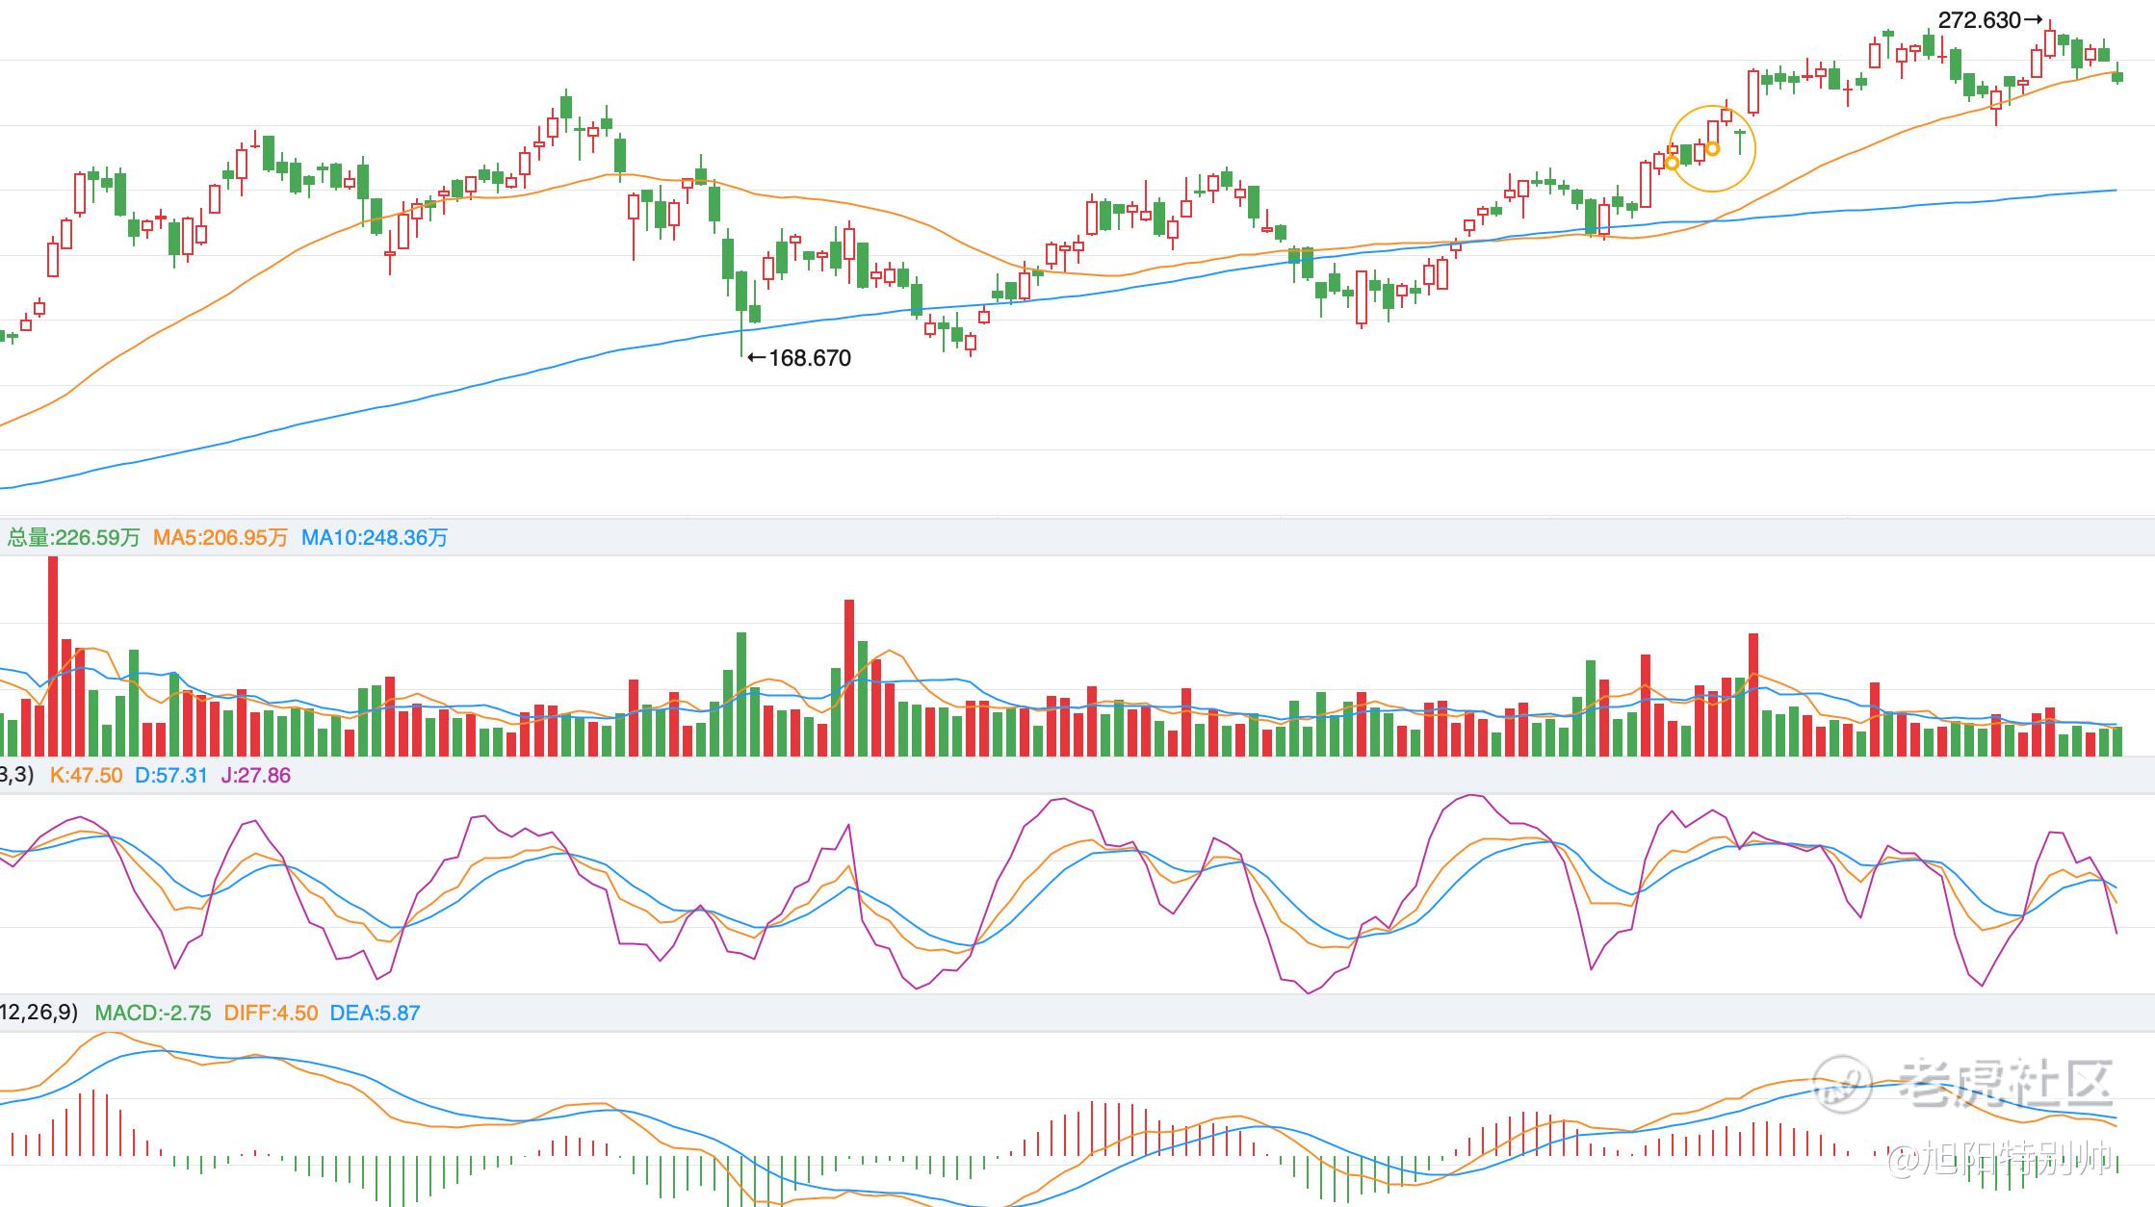Click the last green candlestick on chart

pos(2117,76)
